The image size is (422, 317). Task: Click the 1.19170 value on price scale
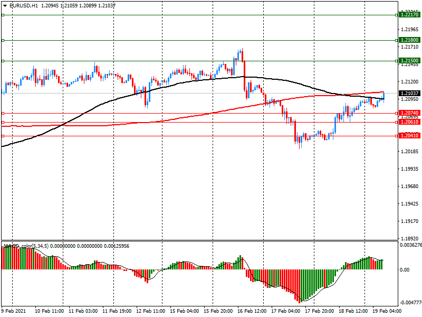410,221
